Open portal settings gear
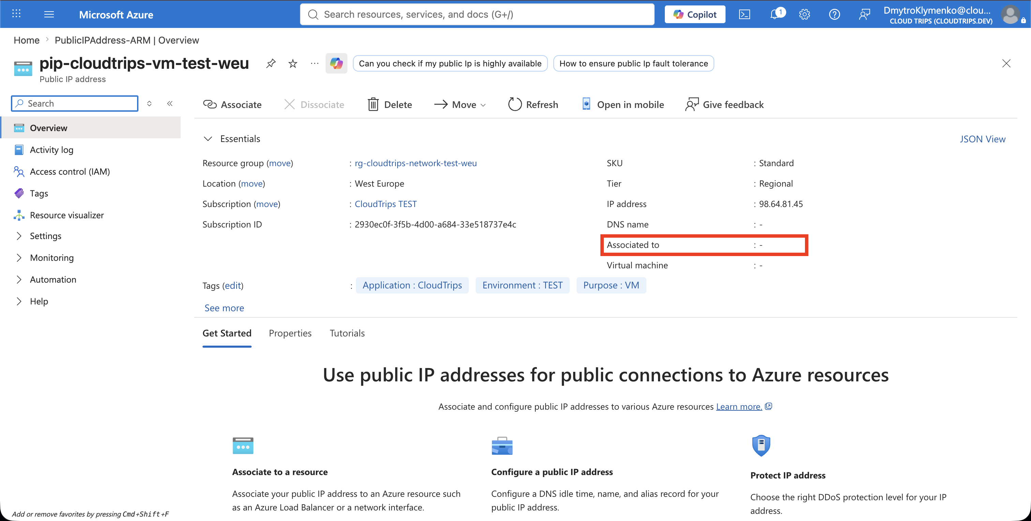This screenshot has width=1031, height=521. tap(805, 14)
